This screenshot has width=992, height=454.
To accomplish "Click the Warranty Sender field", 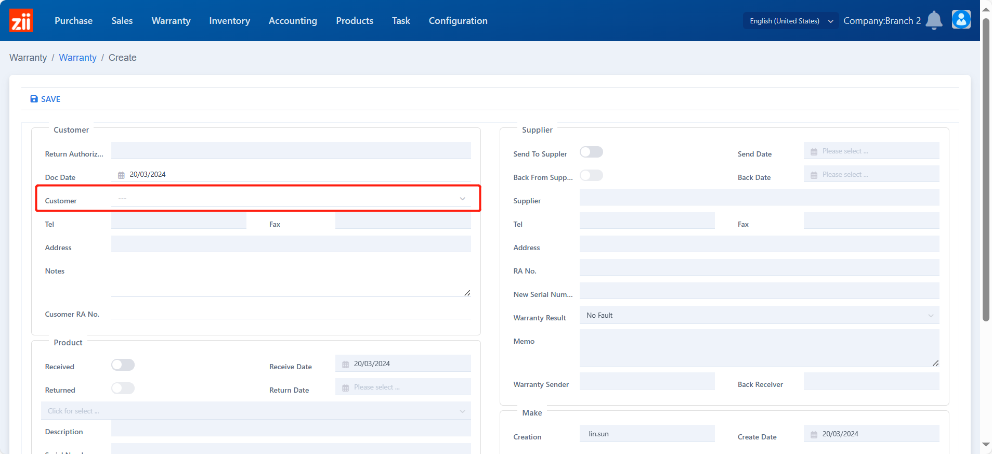I will tap(647, 381).
